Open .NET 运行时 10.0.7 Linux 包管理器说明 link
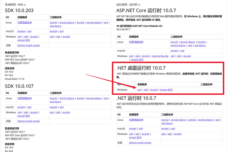Image resolution: width=227 pixels, height=152 pixels. [x=136, y=120]
